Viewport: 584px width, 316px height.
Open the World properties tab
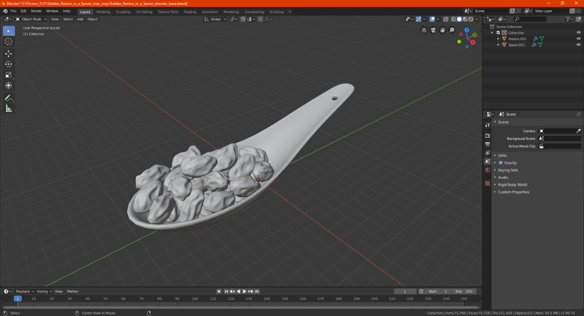[488, 170]
